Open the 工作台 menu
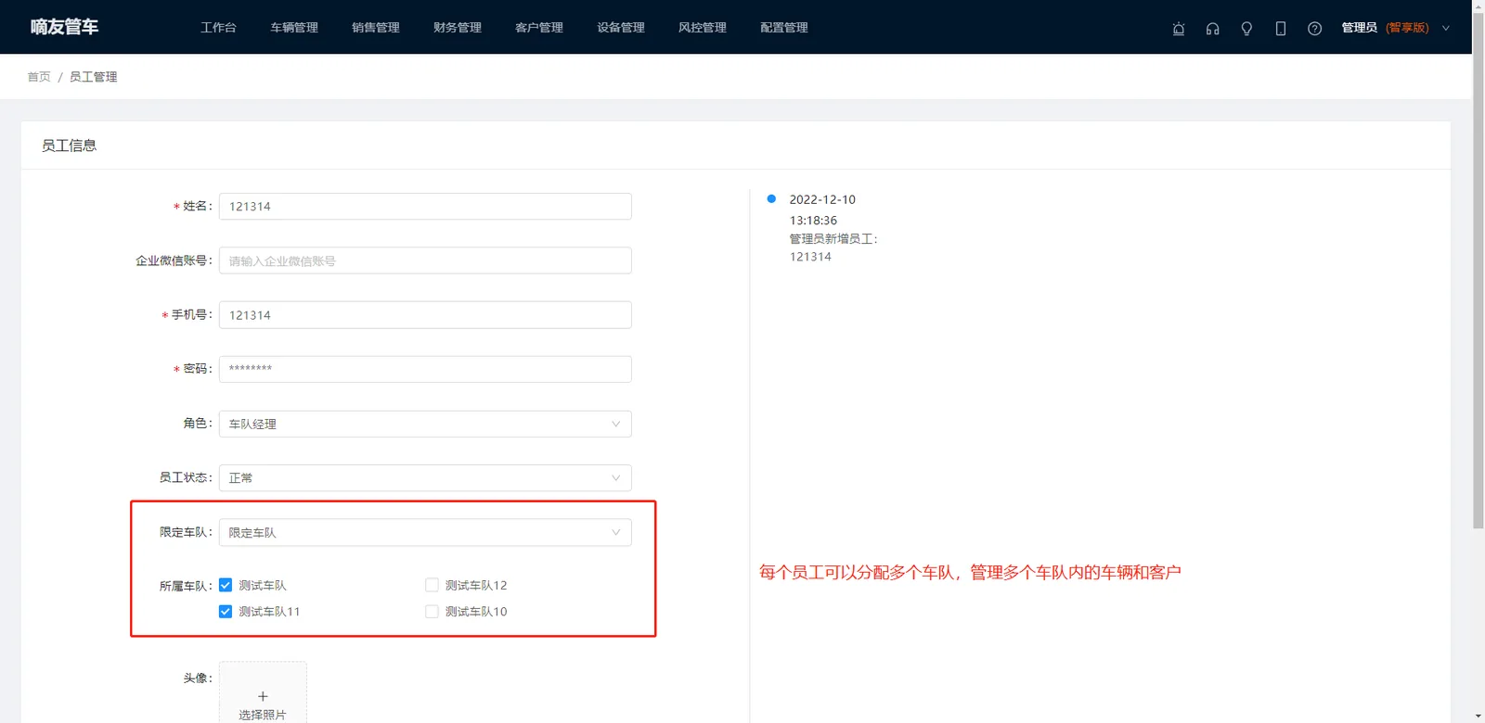This screenshot has height=723, width=1485. 218,28
